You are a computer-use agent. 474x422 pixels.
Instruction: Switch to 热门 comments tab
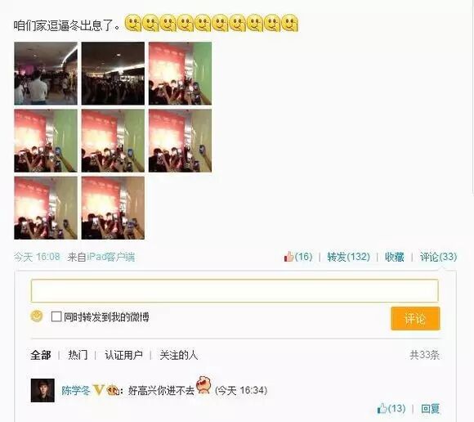tap(78, 355)
